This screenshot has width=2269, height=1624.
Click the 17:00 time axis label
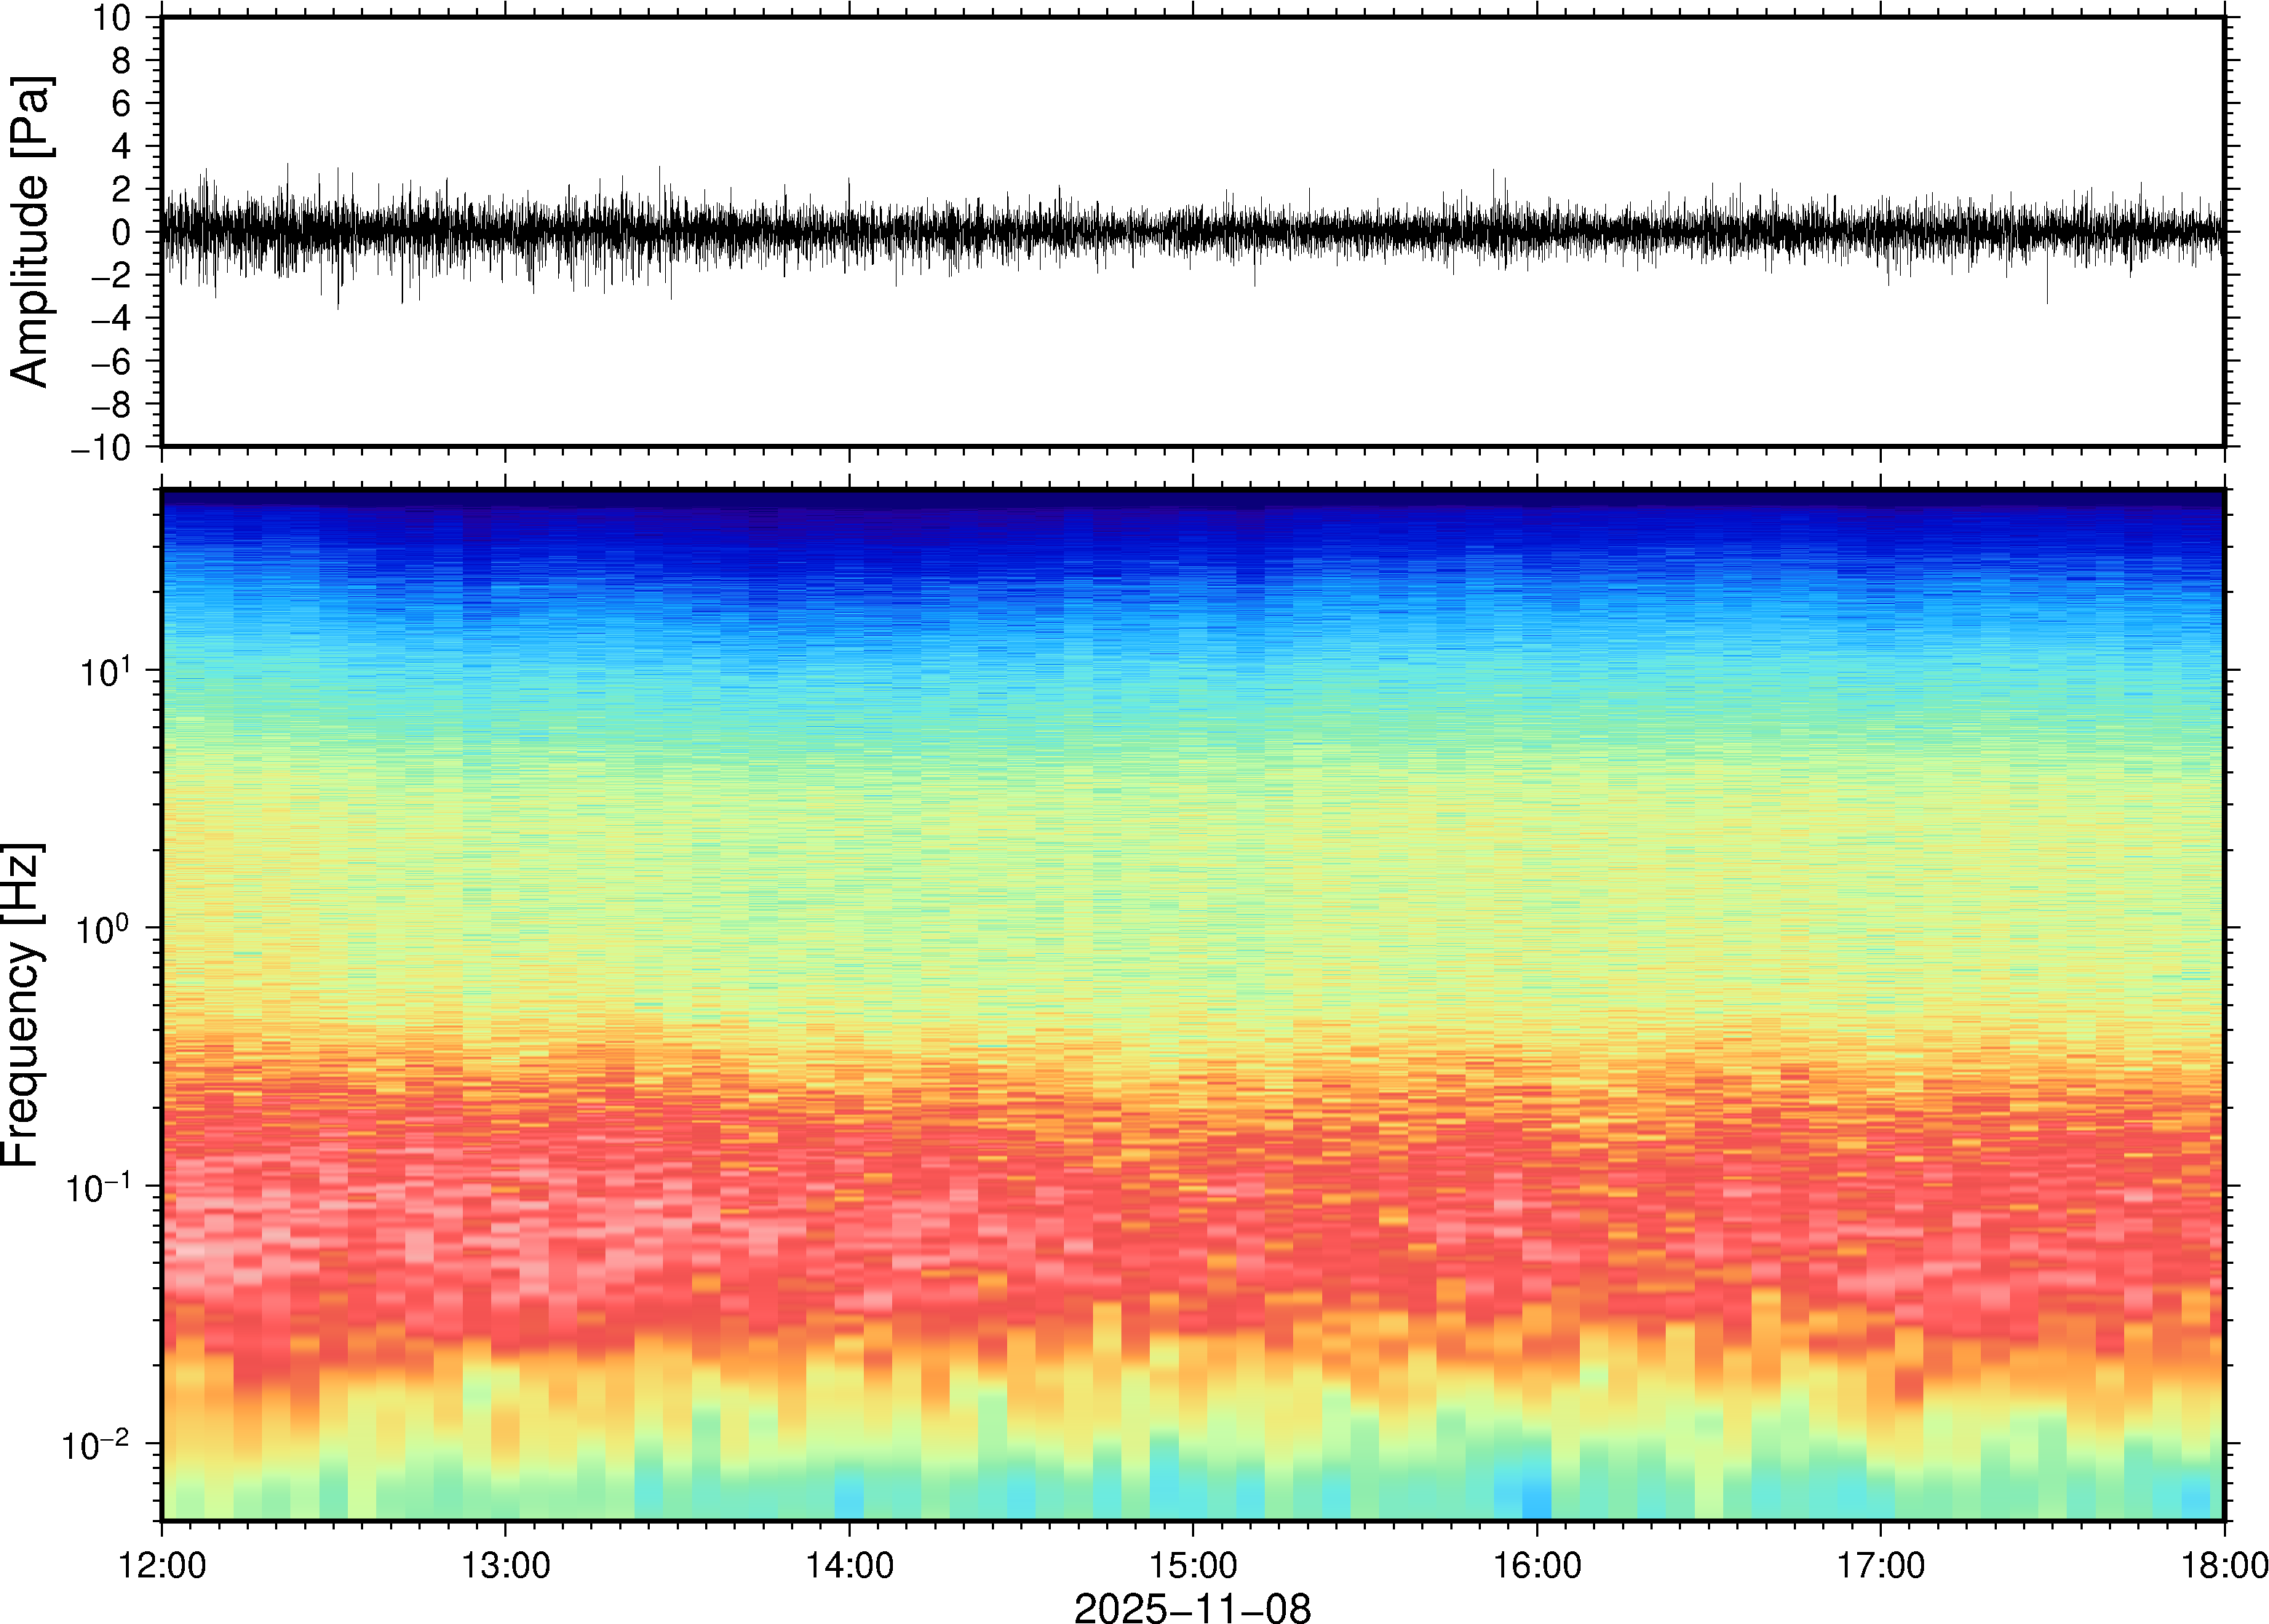click(1880, 1565)
